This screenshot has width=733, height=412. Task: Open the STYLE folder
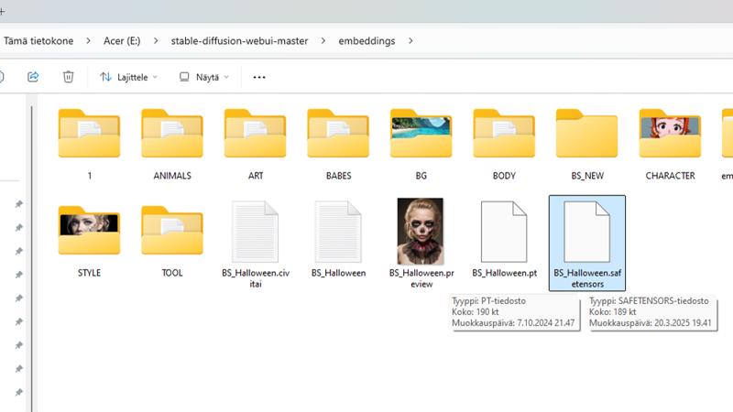coord(89,231)
